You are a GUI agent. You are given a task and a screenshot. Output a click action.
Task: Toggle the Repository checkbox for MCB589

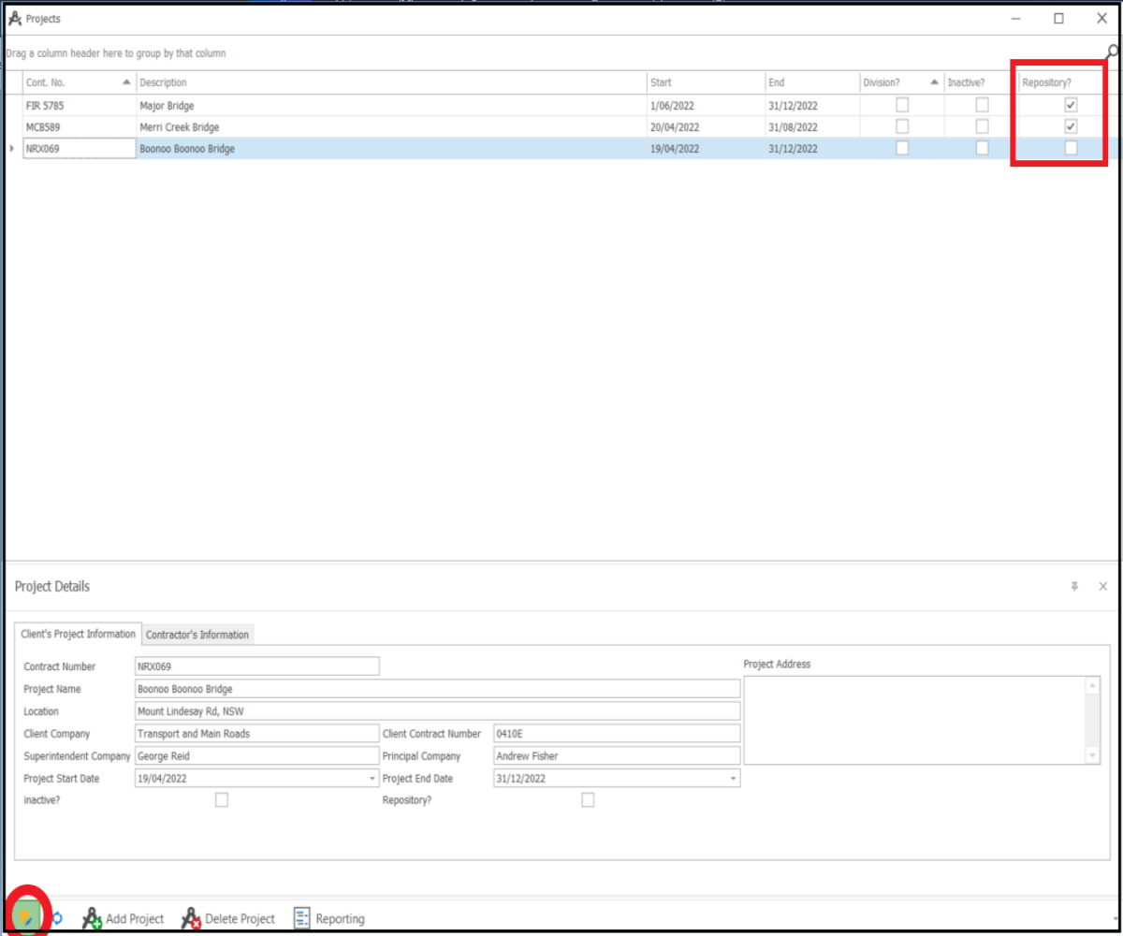tap(1071, 126)
